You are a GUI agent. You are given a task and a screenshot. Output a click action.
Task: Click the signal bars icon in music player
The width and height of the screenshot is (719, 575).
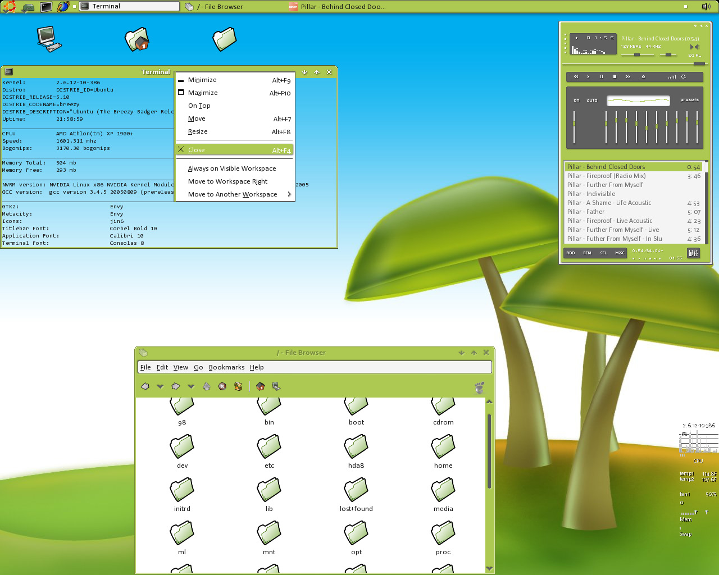(672, 76)
